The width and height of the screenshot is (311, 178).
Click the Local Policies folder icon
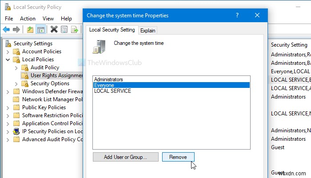tap(16, 59)
